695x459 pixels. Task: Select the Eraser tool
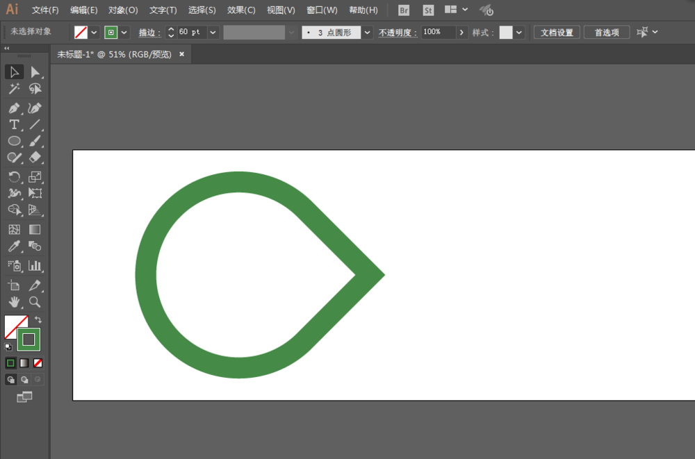pos(36,158)
